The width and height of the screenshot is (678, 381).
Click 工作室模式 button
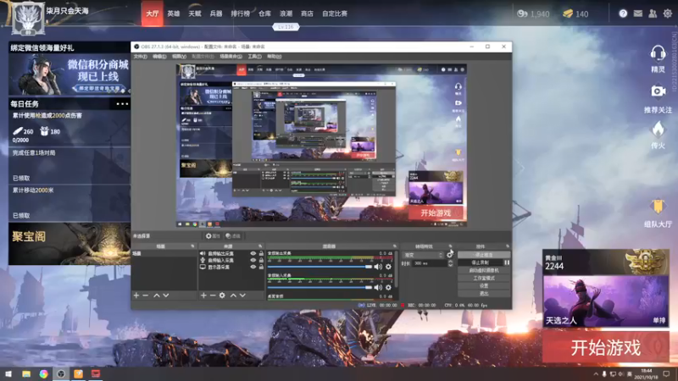[484, 278]
